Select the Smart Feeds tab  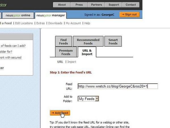pyautogui.click(x=113, y=42)
